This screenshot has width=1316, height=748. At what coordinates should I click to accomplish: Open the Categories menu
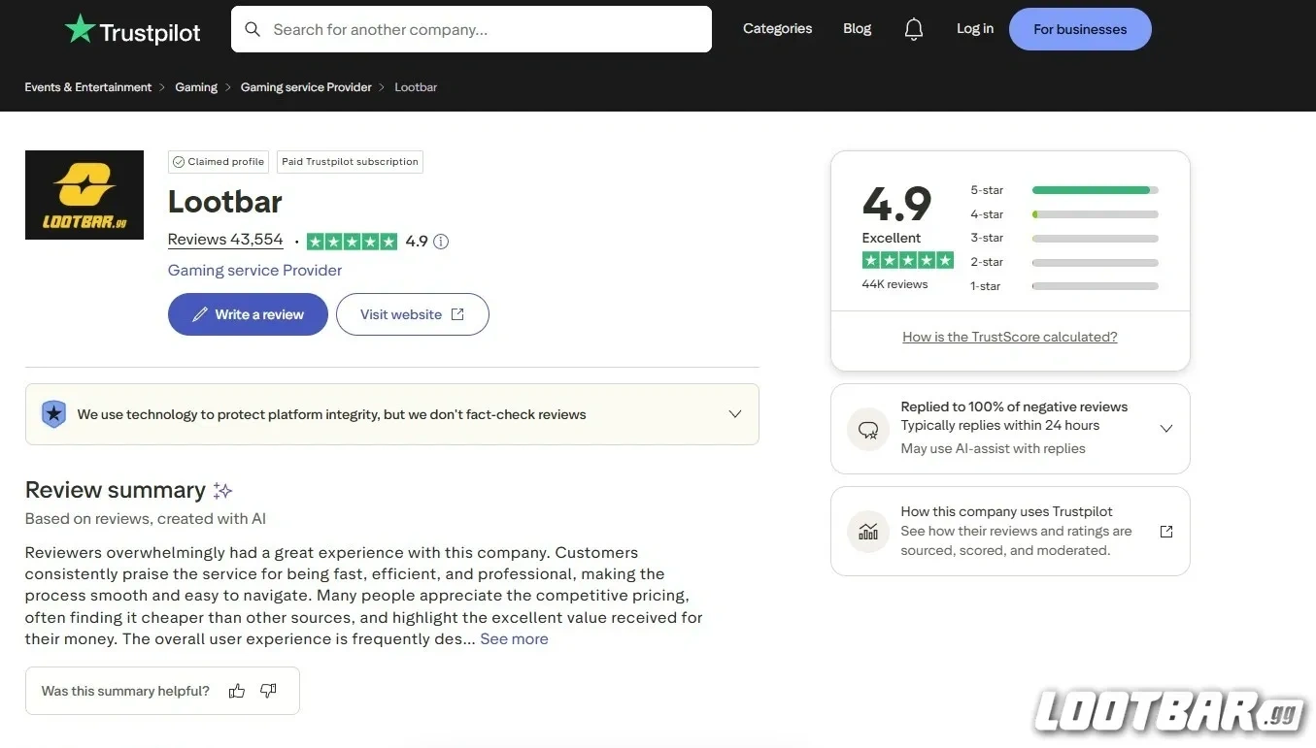point(777,28)
